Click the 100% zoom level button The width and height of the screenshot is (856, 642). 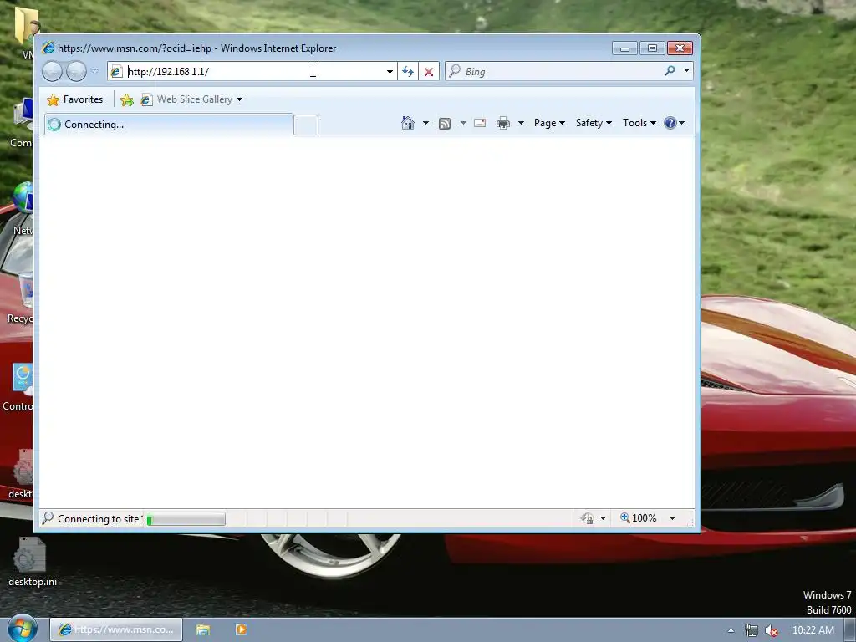pyautogui.click(x=638, y=518)
